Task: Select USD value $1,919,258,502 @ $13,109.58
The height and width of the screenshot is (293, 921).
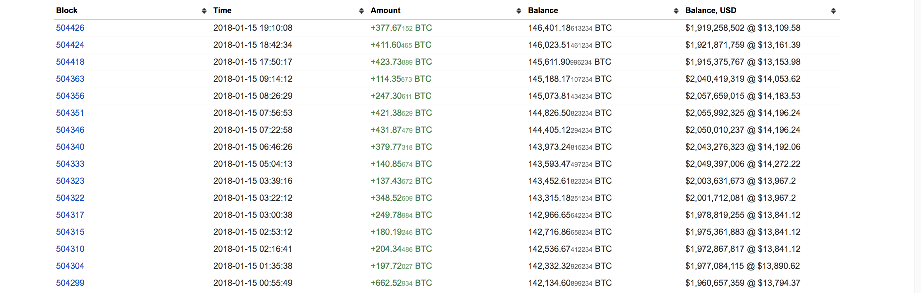Action: click(743, 28)
